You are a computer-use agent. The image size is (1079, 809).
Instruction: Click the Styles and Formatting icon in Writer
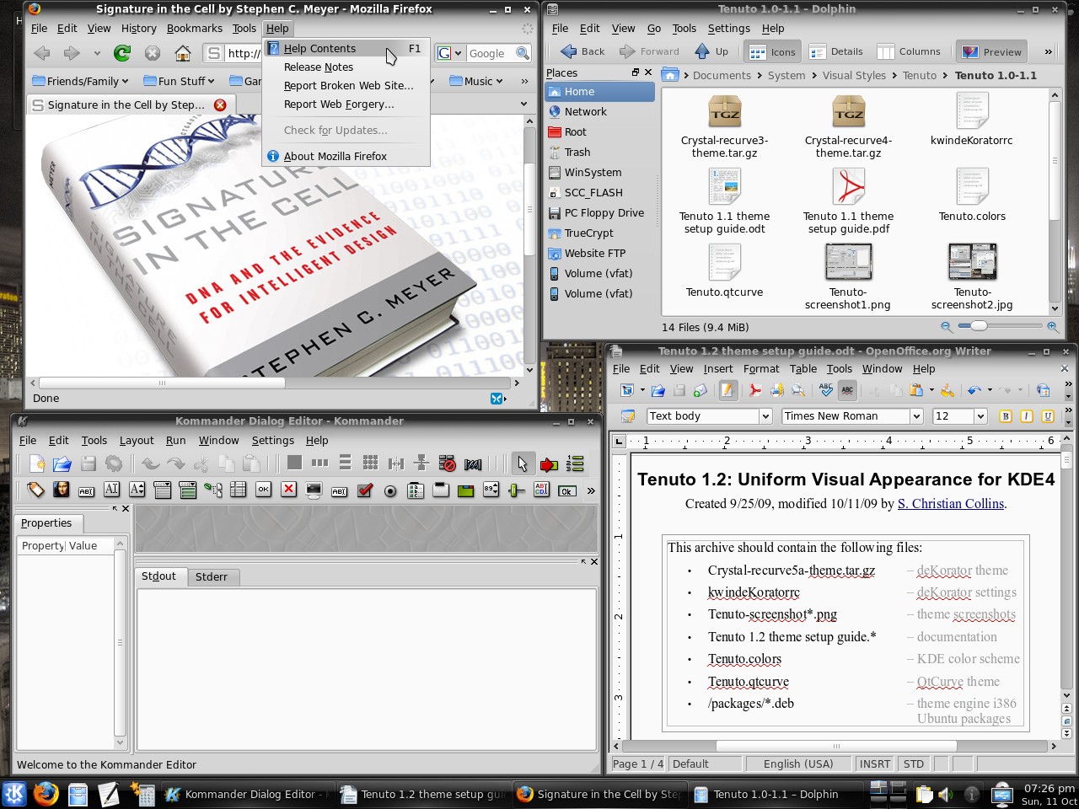coord(627,415)
